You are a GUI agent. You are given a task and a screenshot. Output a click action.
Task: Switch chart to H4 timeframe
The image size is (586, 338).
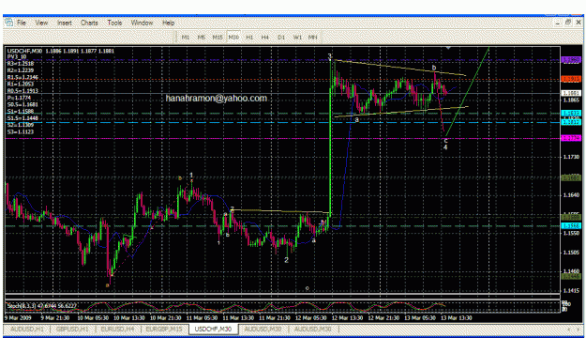[265, 37]
